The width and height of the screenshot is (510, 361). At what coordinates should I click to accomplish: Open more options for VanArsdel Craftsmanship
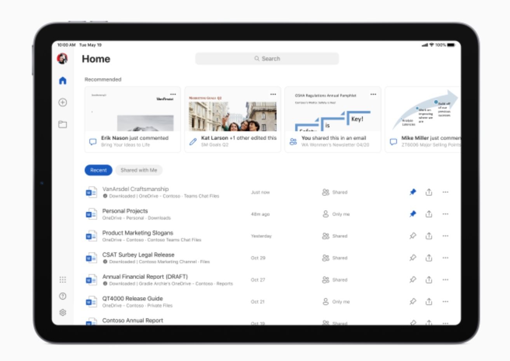[x=446, y=192]
